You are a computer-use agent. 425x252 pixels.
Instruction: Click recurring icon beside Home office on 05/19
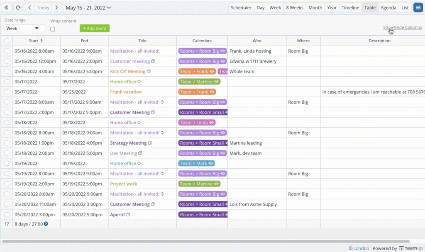[x=139, y=163]
